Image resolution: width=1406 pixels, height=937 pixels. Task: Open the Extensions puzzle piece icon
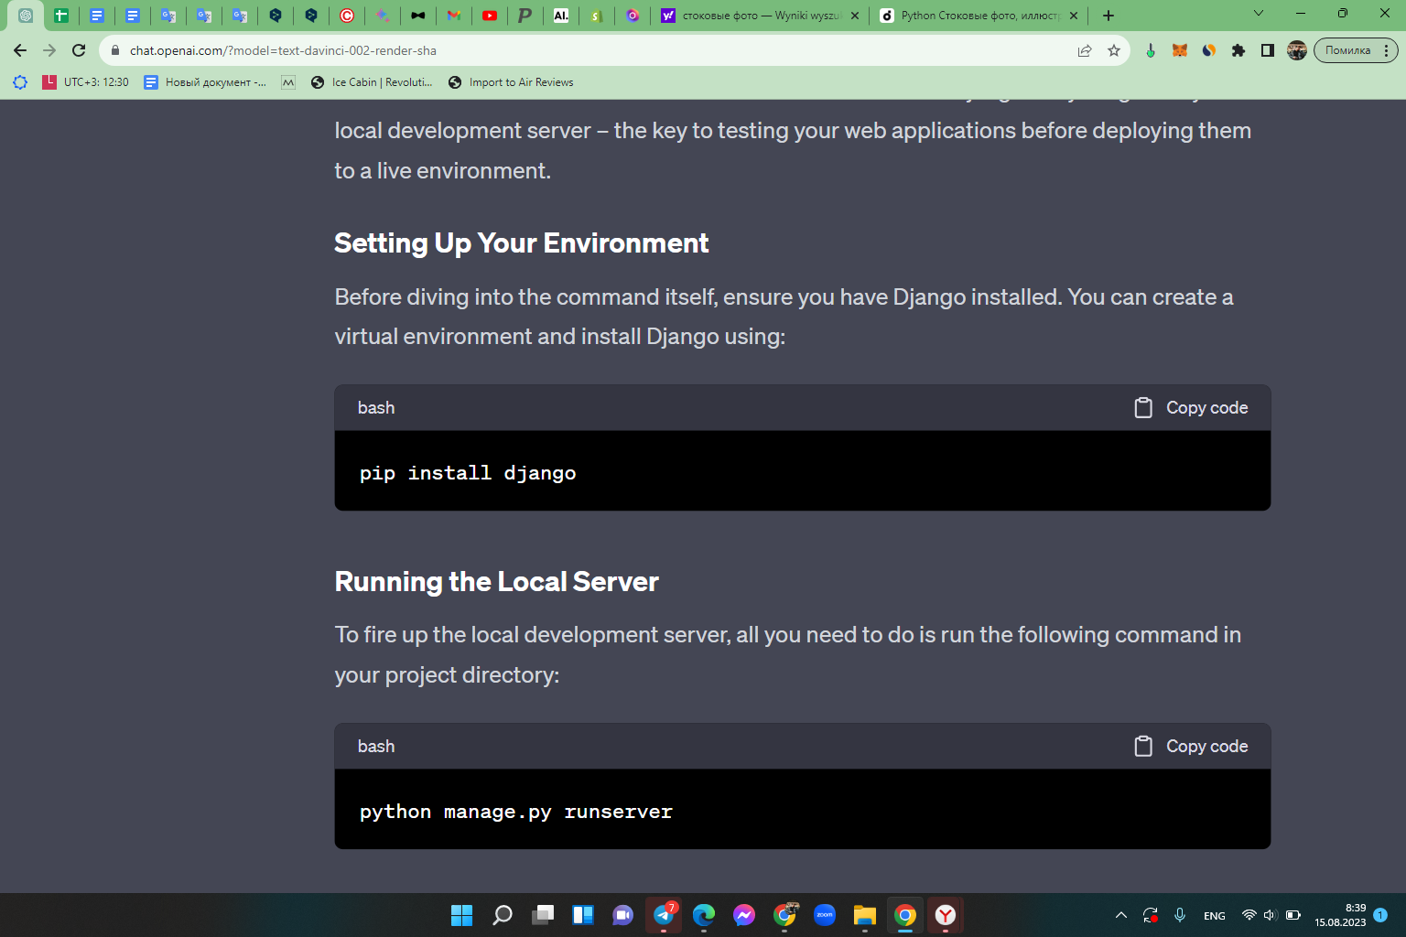point(1238,50)
